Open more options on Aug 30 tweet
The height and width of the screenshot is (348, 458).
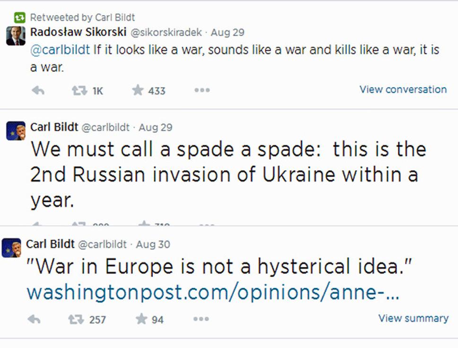201,319
